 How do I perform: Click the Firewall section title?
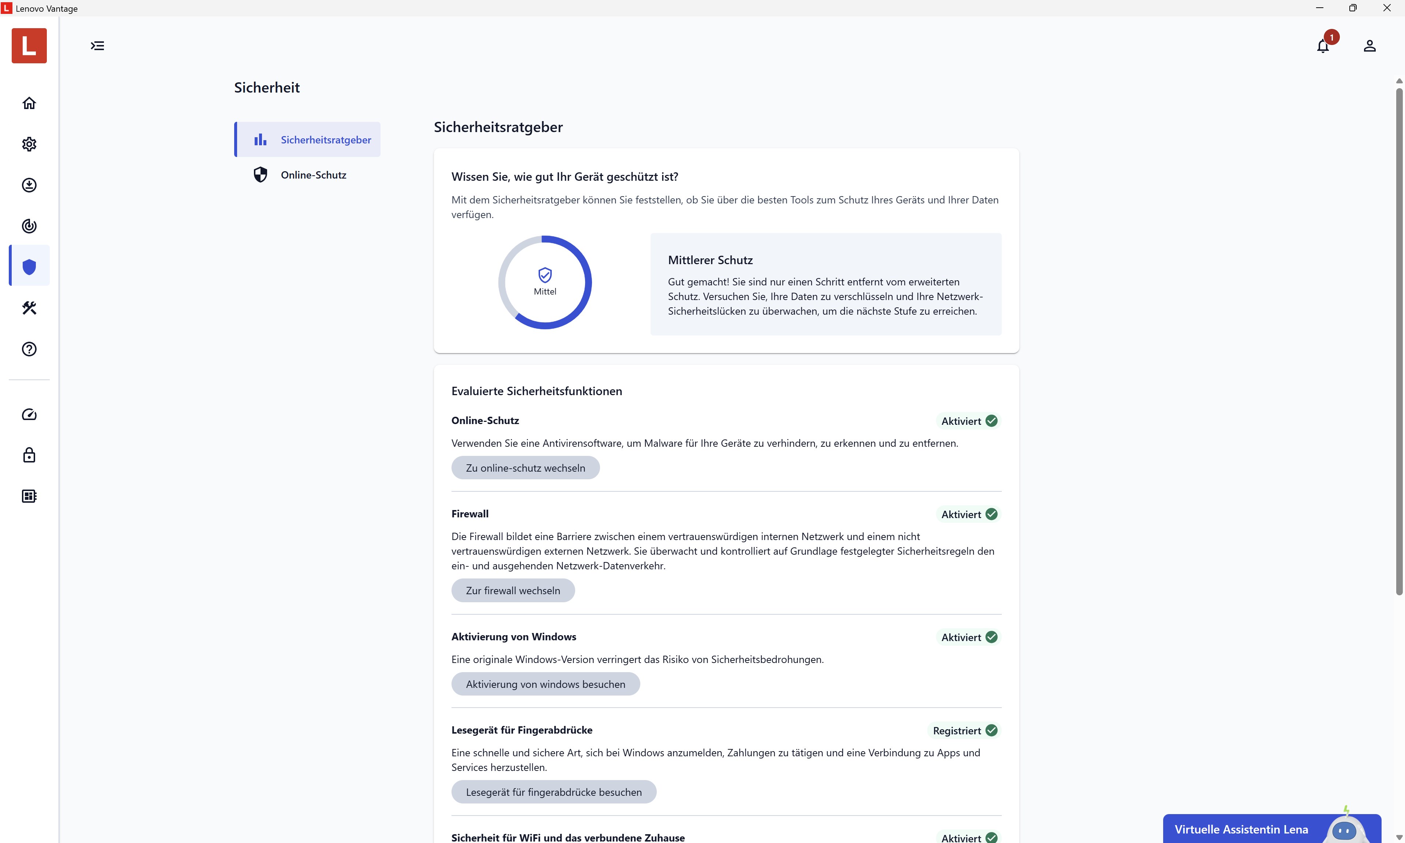470,514
